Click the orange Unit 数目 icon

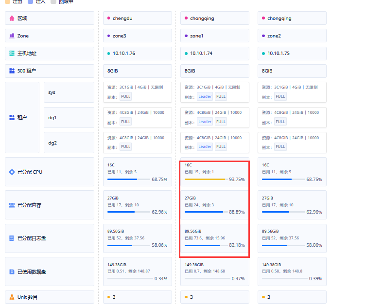click(12, 297)
